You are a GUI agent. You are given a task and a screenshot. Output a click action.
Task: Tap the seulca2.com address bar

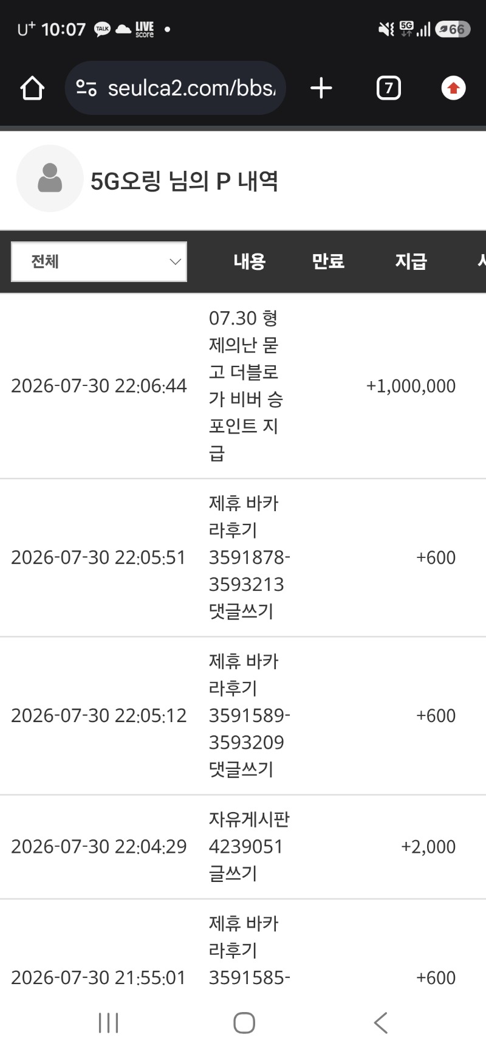[176, 88]
